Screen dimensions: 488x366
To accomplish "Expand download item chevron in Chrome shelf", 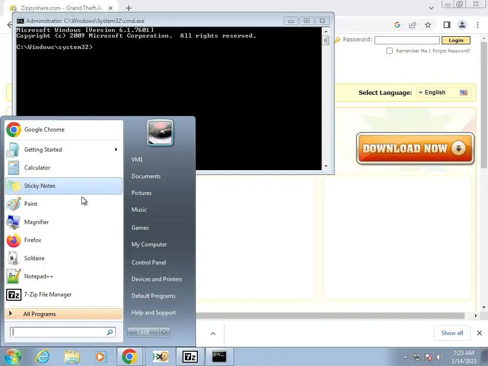I will (x=213, y=334).
